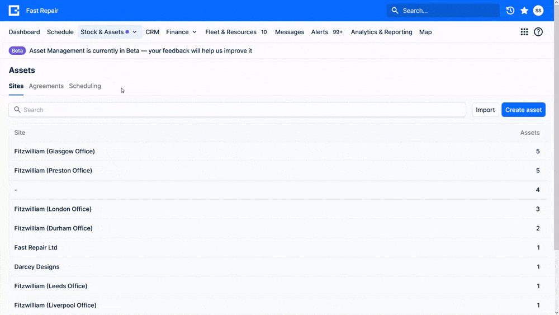Expand the Finance menu chevron
This screenshot has height=315, width=559.
[195, 32]
